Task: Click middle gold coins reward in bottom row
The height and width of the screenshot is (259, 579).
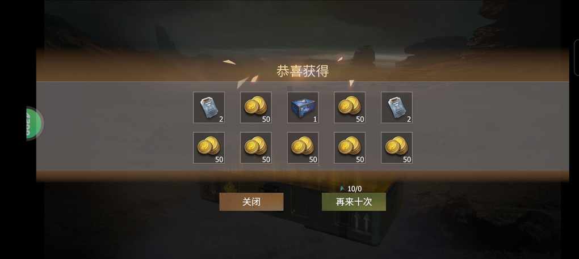Action: (x=303, y=148)
